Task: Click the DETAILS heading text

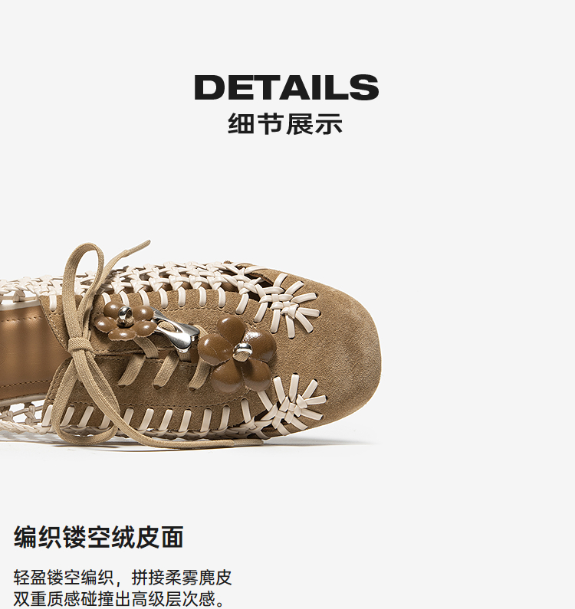Action: (x=287, y=87)
